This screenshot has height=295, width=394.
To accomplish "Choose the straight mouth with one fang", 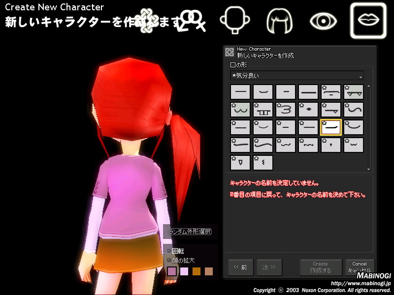I will tap(330, 110).
